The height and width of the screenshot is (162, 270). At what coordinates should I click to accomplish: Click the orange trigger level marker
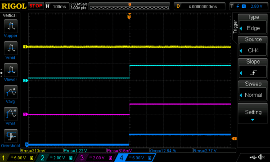pos(234,139)
